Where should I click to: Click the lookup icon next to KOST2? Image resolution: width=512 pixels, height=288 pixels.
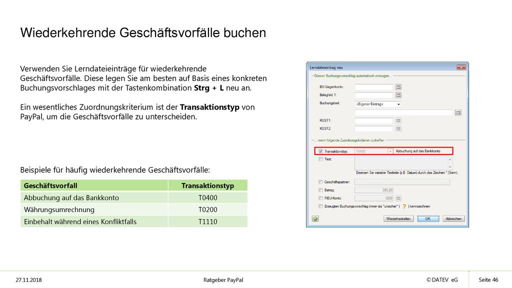[x=398, y=128]
